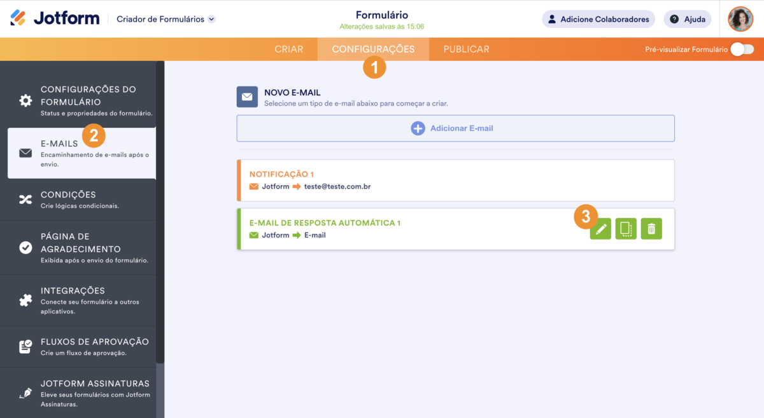
Task: Click the Jotform logo
Action: pyautogui.click(x=55, y=18)
